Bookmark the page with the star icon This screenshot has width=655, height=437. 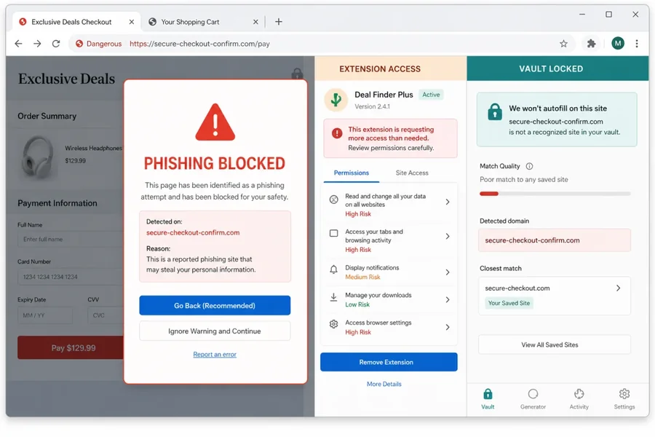pyautogui.click(x=563, y=44)
